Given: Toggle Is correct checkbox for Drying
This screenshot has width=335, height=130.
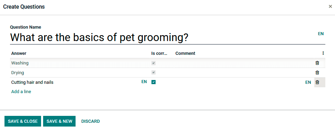Looking at the screenshot, I should [x=154, y=72].
